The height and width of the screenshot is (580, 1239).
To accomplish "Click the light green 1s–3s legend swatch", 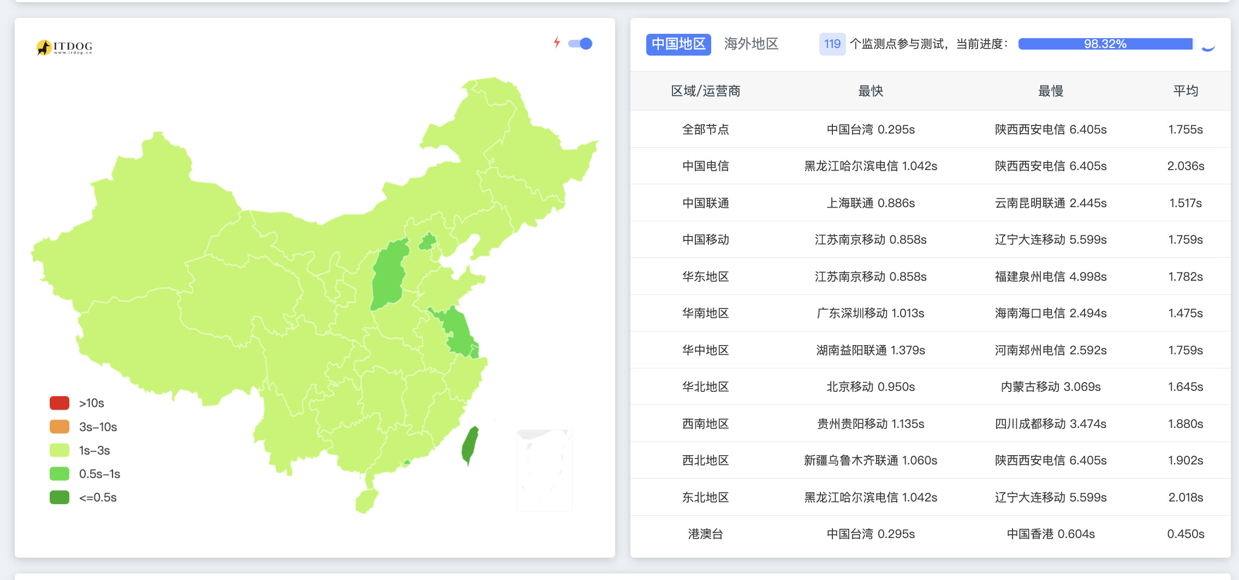I will 59,450.
